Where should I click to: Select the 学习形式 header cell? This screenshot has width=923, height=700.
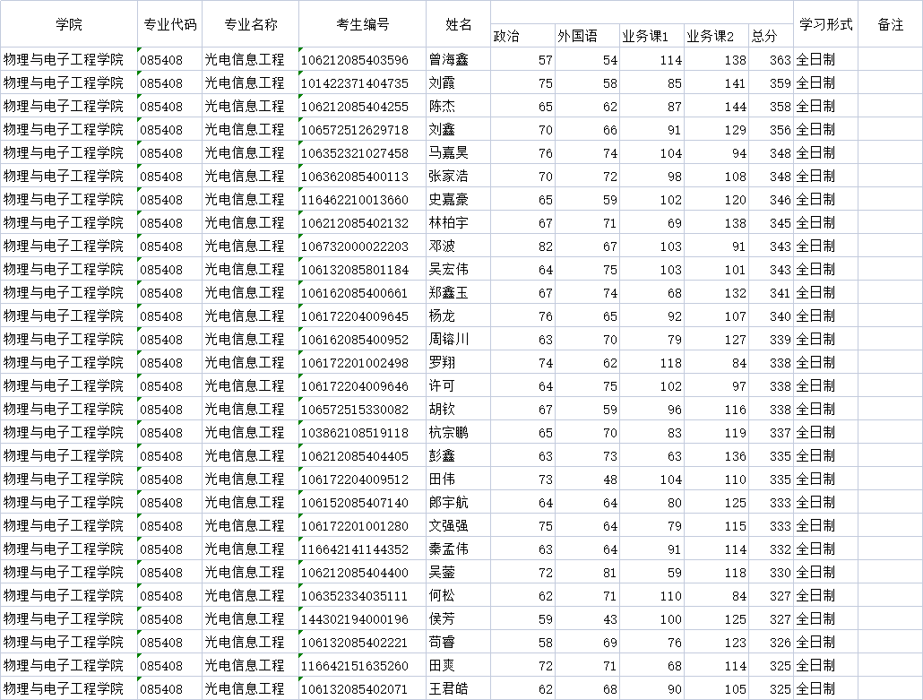coord(826,24)
